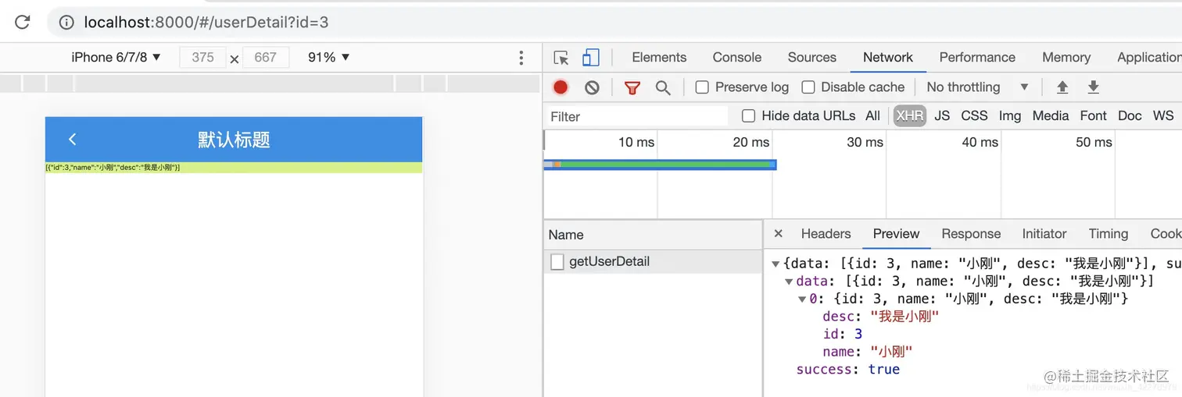Image resolution: width=1182 pixels, height=397 pixels.
Task: Select the getUserDetail request row
Action: (x=653, y=261)
